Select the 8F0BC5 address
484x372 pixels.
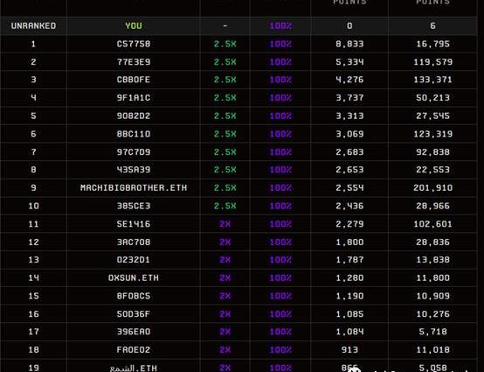[134, 296]
